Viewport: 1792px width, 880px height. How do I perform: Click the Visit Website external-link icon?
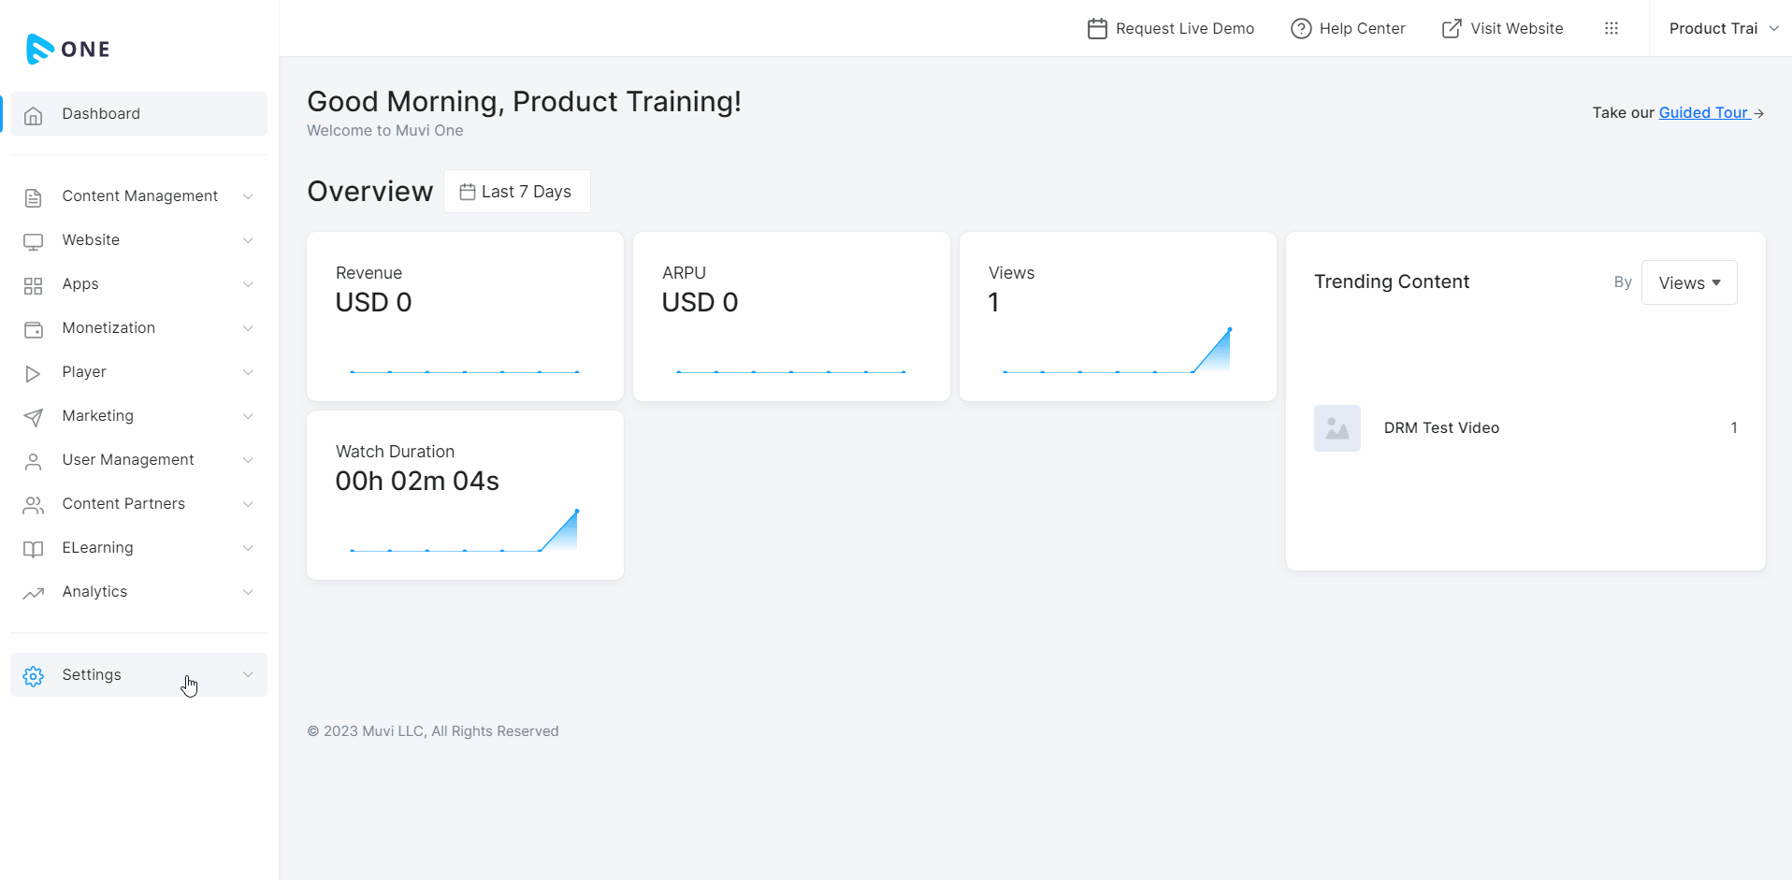pyautogui.click(x=1452, y=29)
